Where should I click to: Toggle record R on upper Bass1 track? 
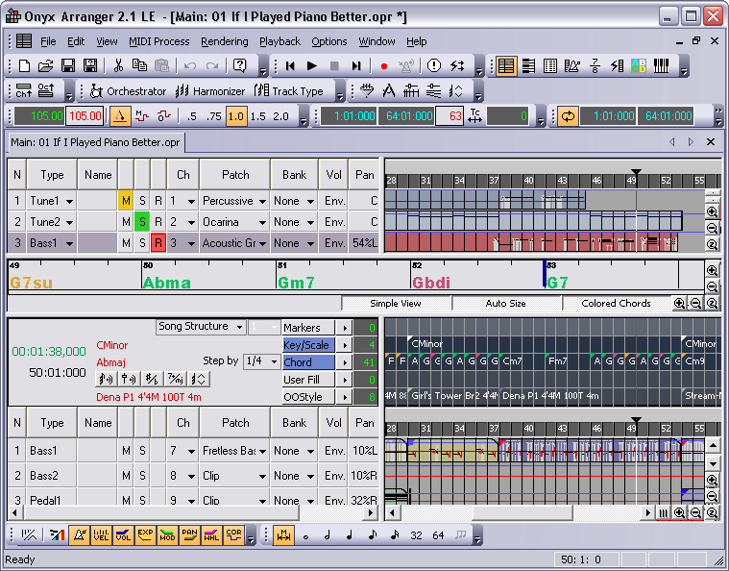tap(158, 243)
